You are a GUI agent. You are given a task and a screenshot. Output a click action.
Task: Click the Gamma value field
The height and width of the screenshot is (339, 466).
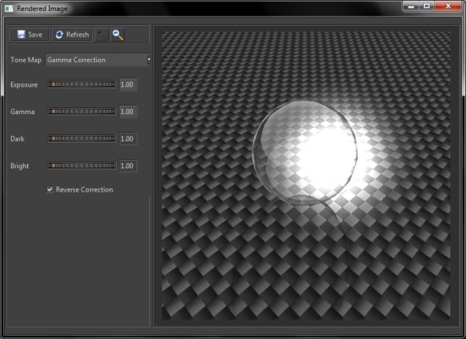[x=128, y=112]
